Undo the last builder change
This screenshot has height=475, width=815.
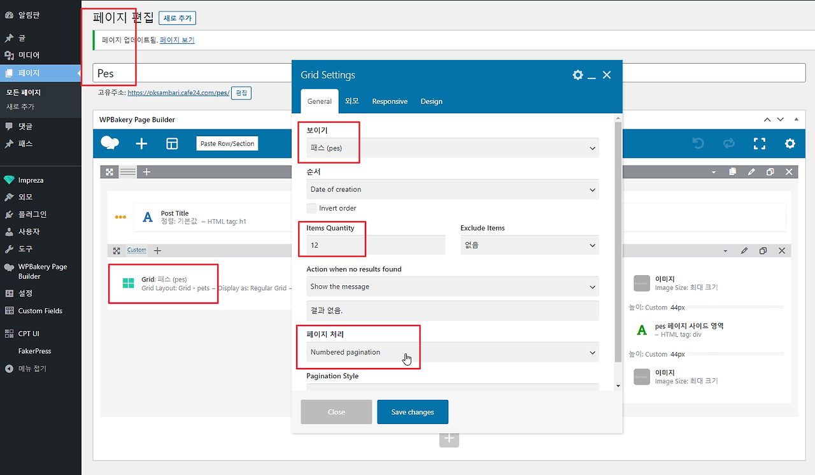[x=698, y=144]
